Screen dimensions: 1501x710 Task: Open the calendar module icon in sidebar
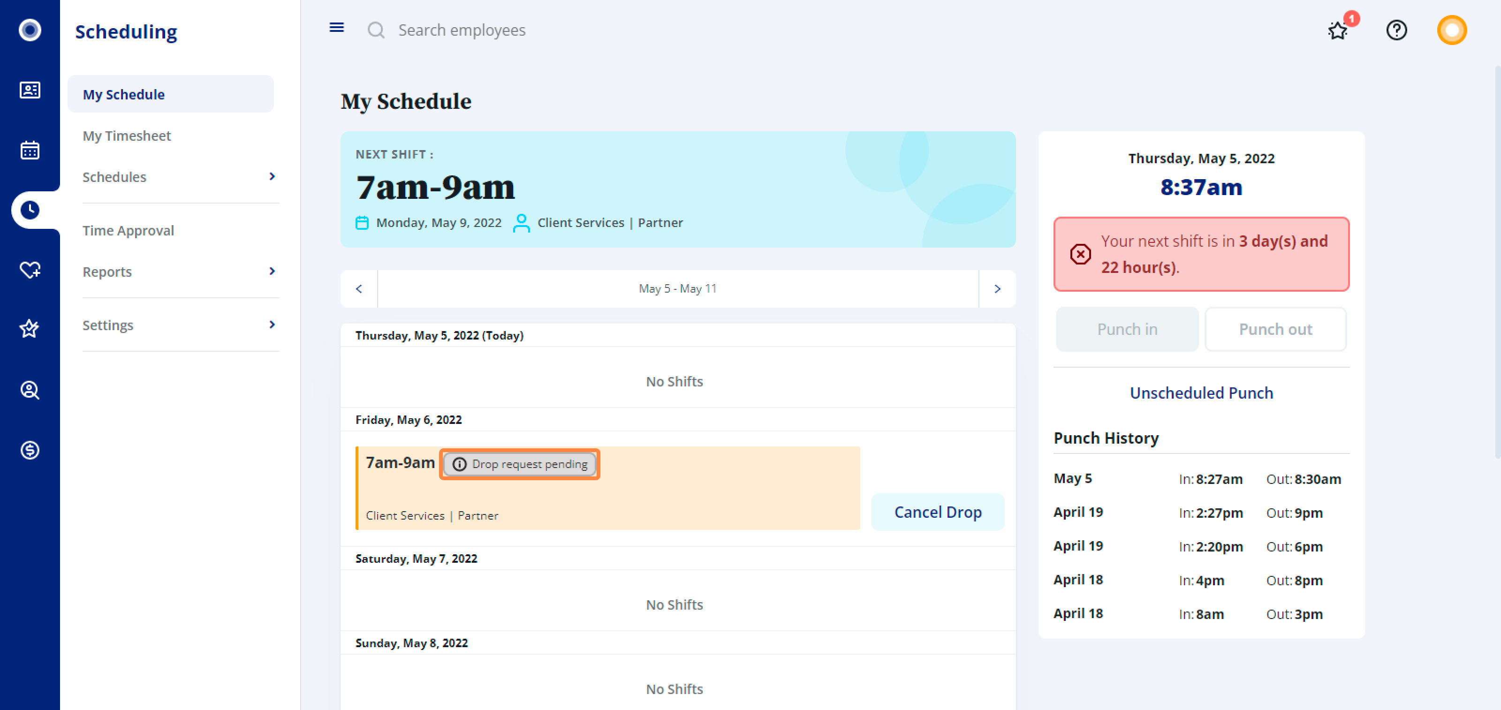click(30, 150)
